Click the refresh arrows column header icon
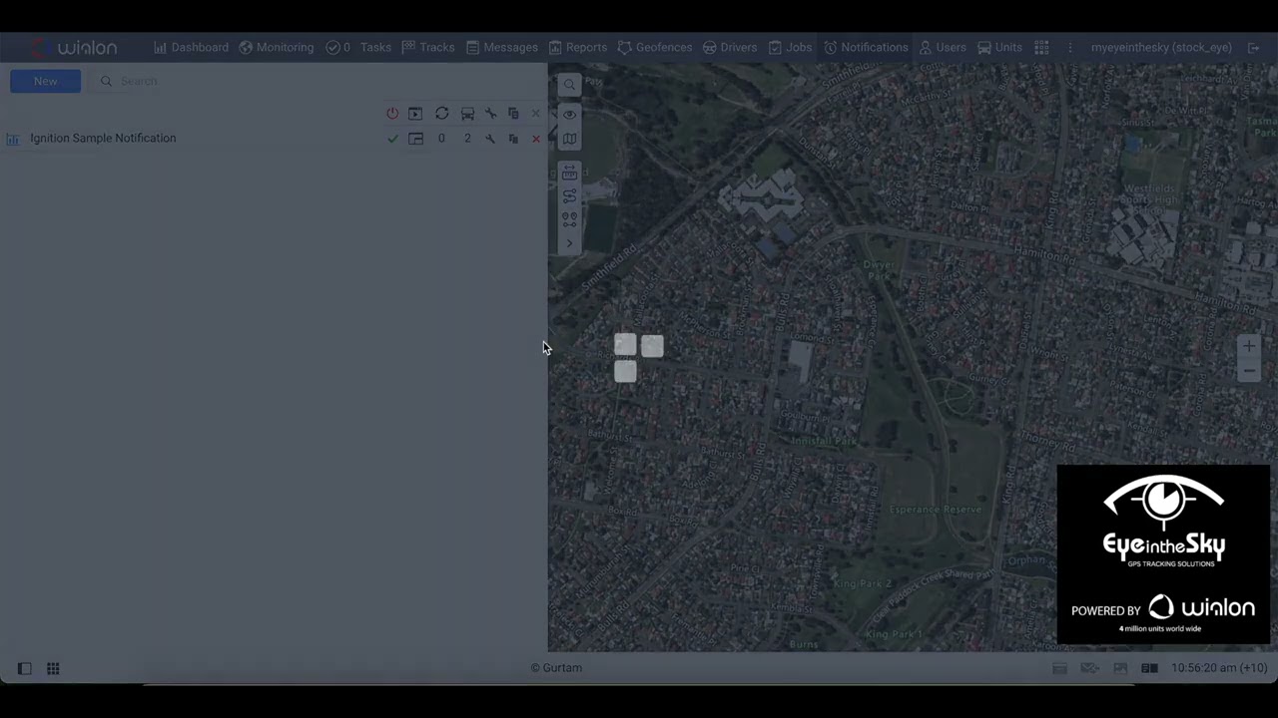The image size is (1278, 718). 441,114
